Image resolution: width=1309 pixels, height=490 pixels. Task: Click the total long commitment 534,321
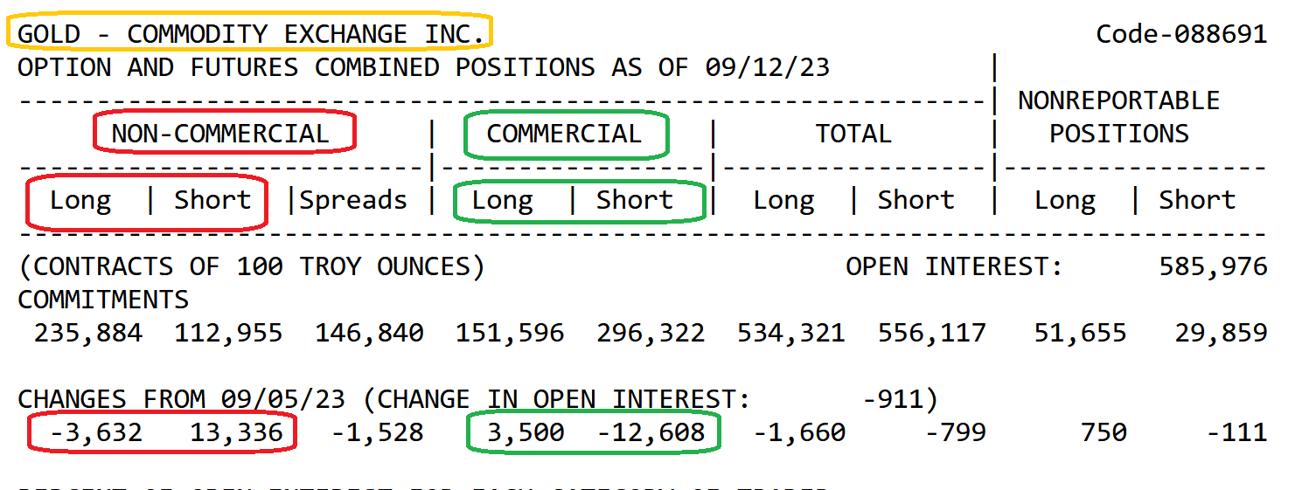tap(790, 333)
